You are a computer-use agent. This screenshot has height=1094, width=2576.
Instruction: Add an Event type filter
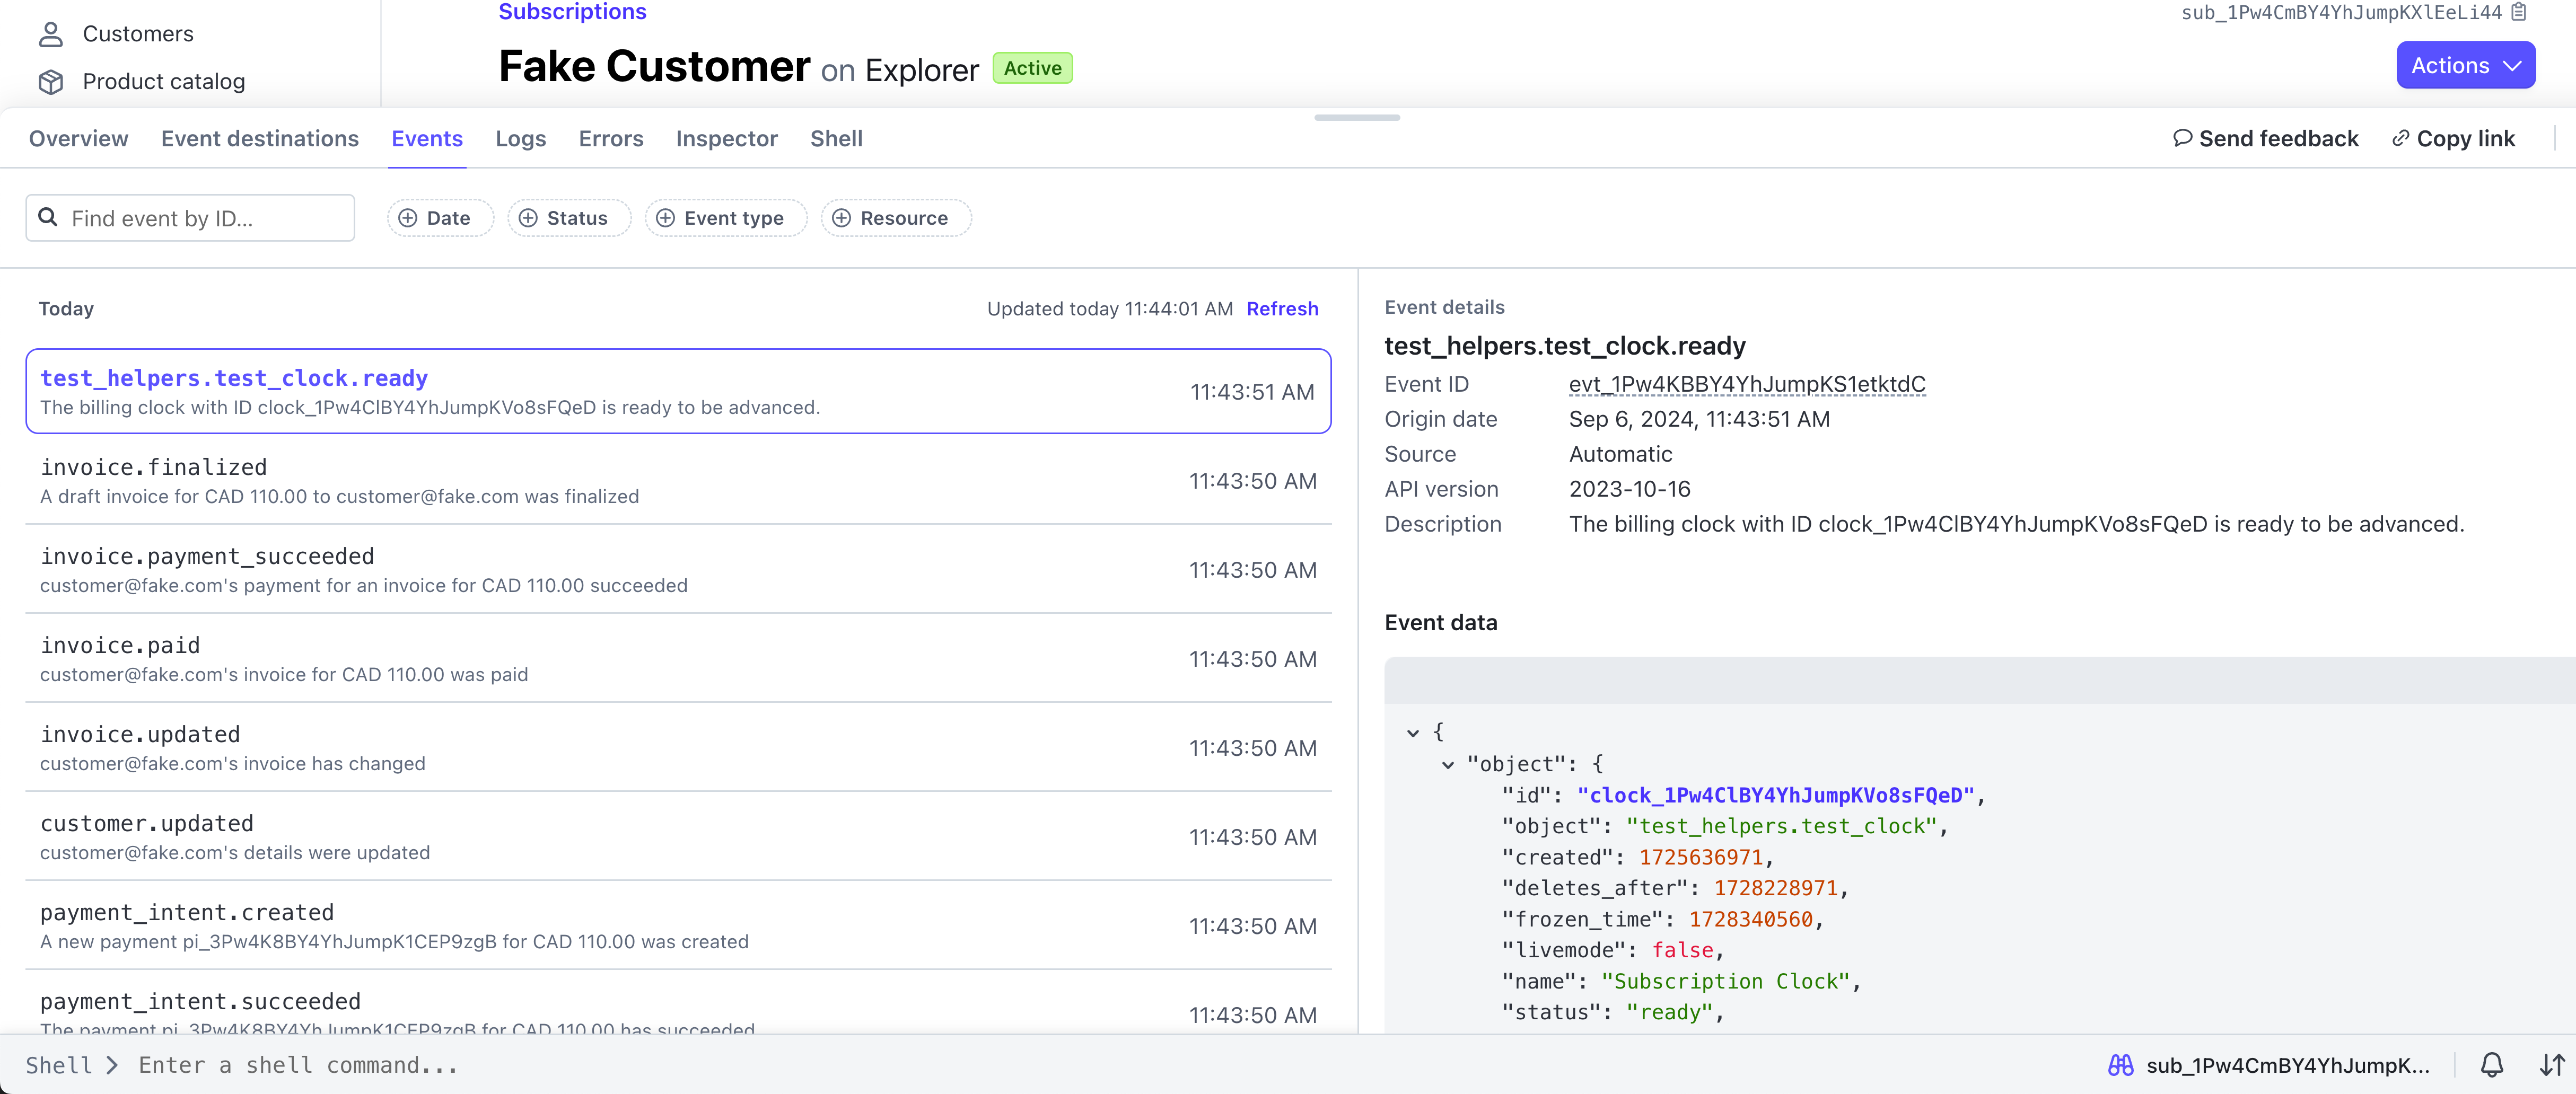[726, 218]
